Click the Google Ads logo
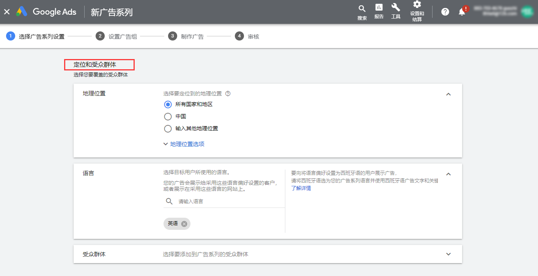Viewport: 538px width, 276px height. click(22, 12)
